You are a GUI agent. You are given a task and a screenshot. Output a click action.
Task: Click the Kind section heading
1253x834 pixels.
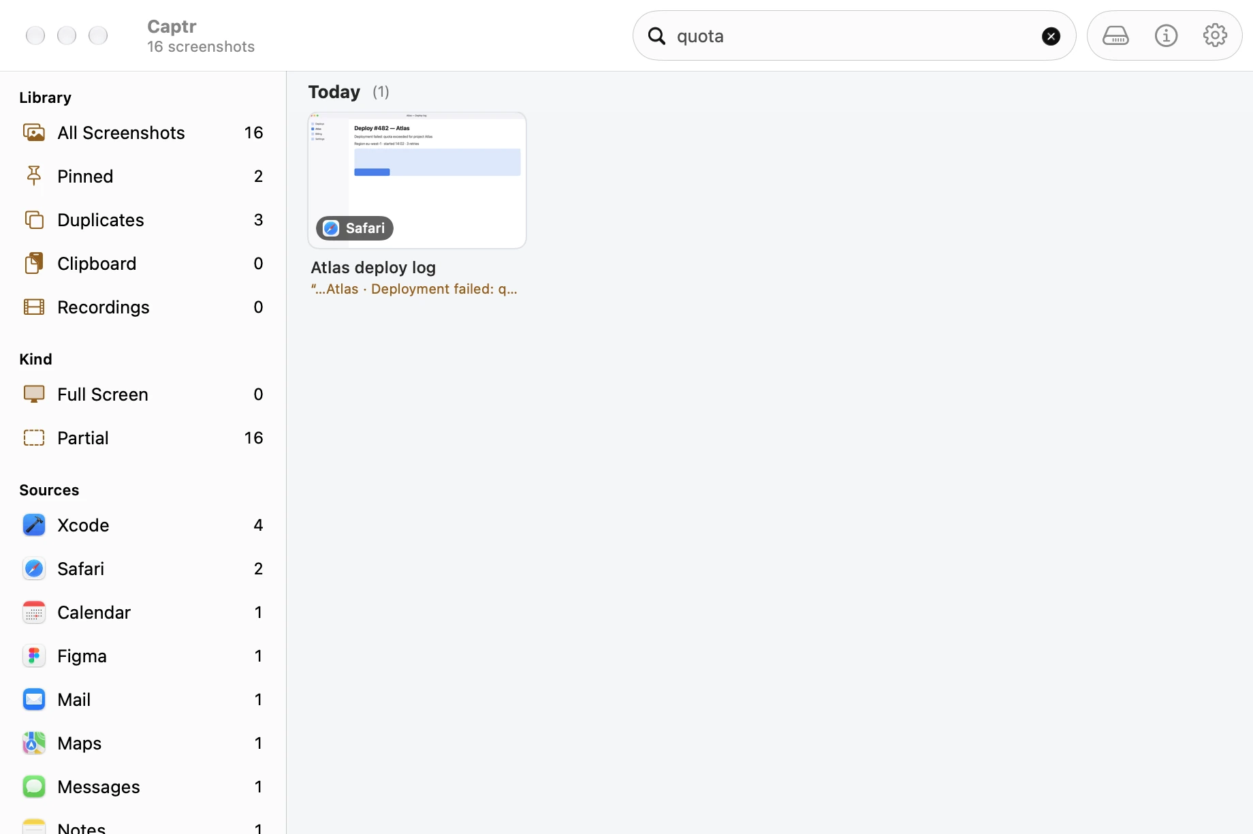35,359
